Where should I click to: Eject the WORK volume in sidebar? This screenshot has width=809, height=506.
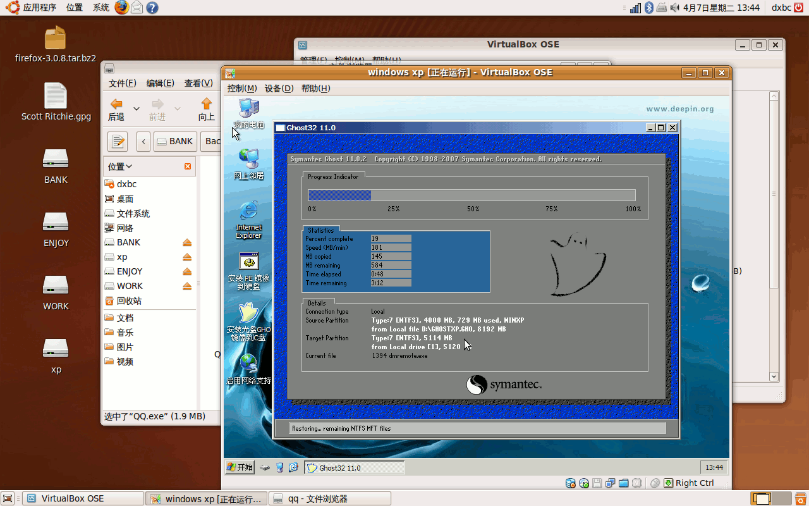187,287
